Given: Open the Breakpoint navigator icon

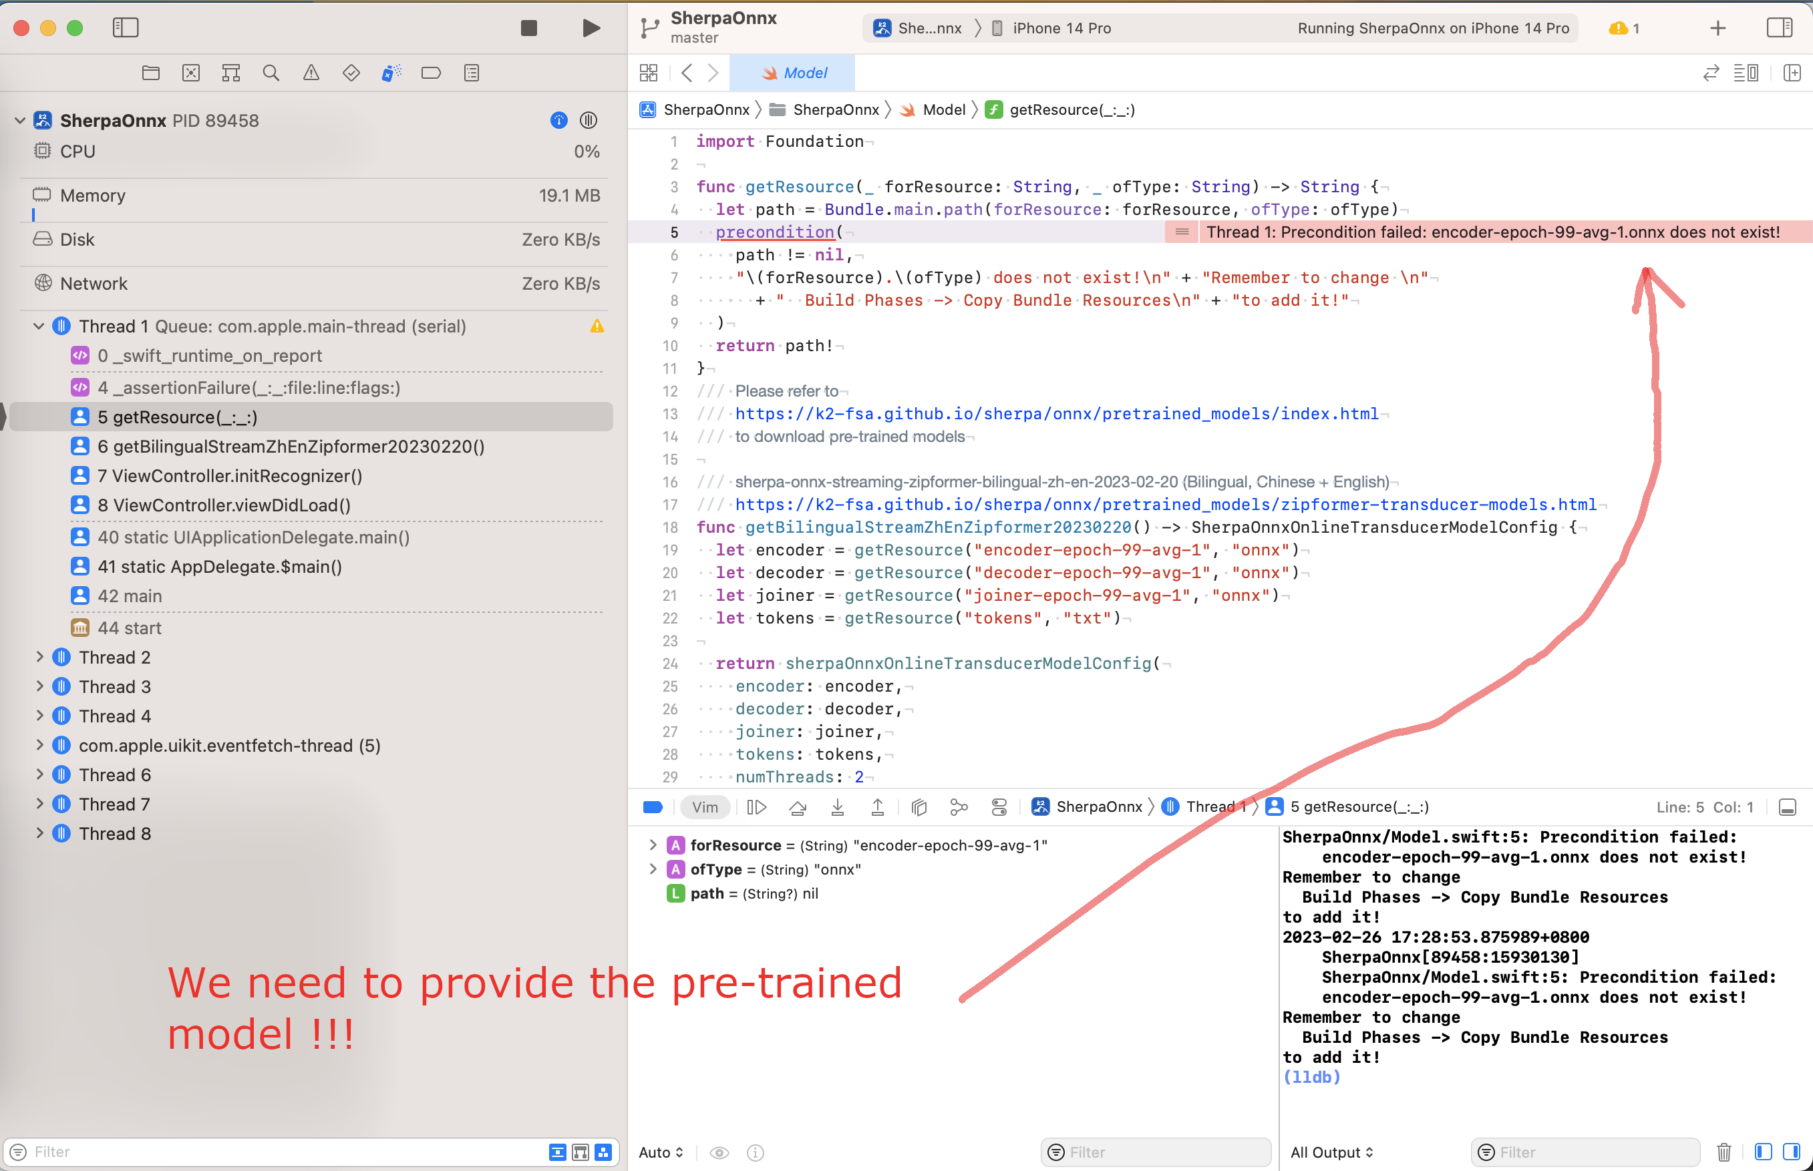Looking at the screenshot, I should coord(432,73).
